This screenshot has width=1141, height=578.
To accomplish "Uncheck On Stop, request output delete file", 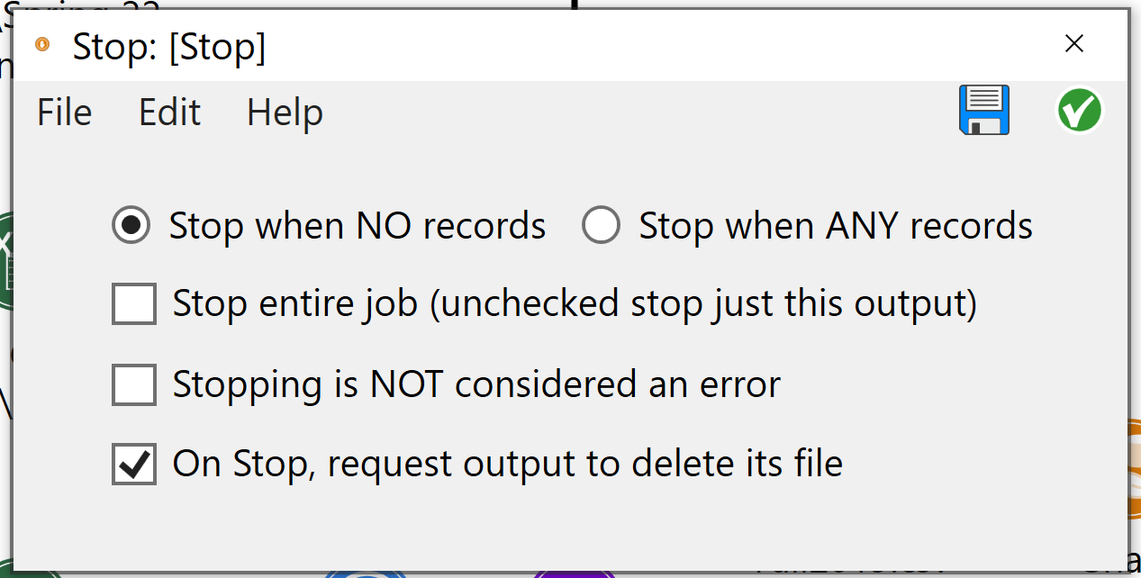I will (134, 464).
